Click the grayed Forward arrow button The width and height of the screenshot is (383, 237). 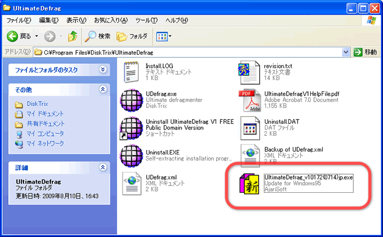pos(50,37)
